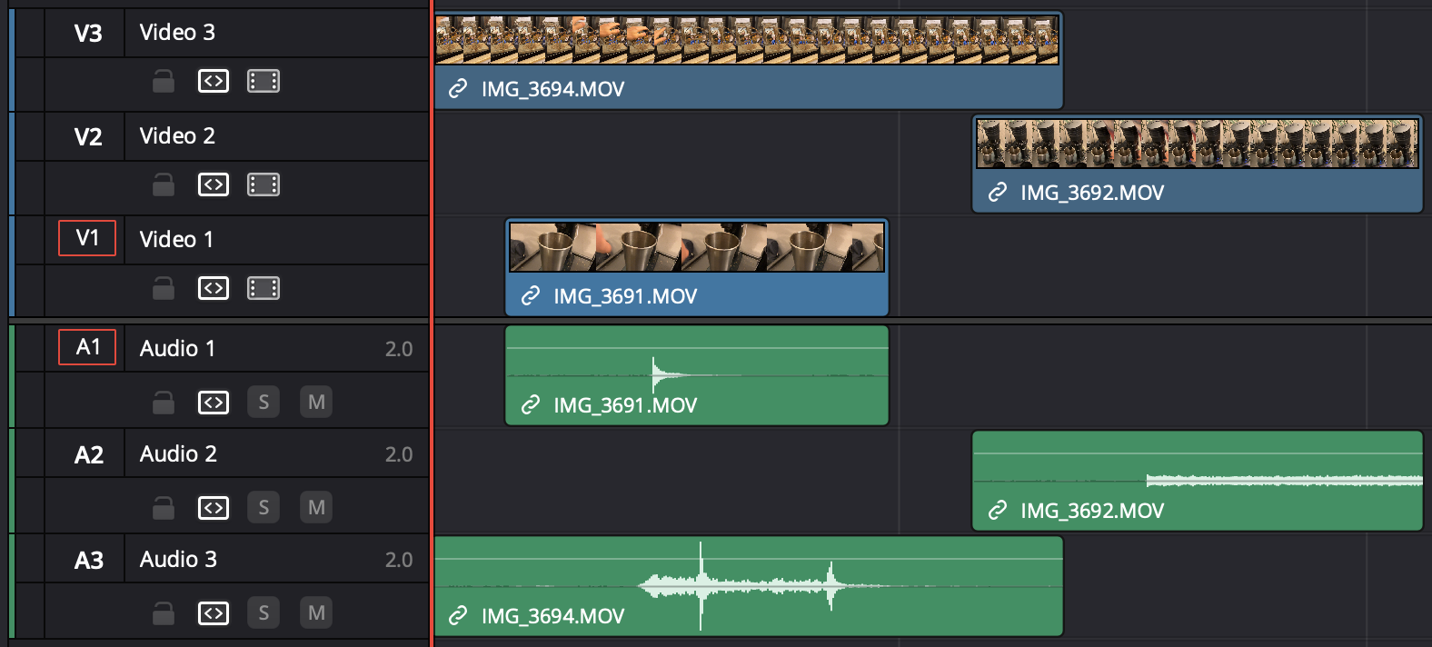
Task: Mute the Audio 1 track
Action: 316,403
